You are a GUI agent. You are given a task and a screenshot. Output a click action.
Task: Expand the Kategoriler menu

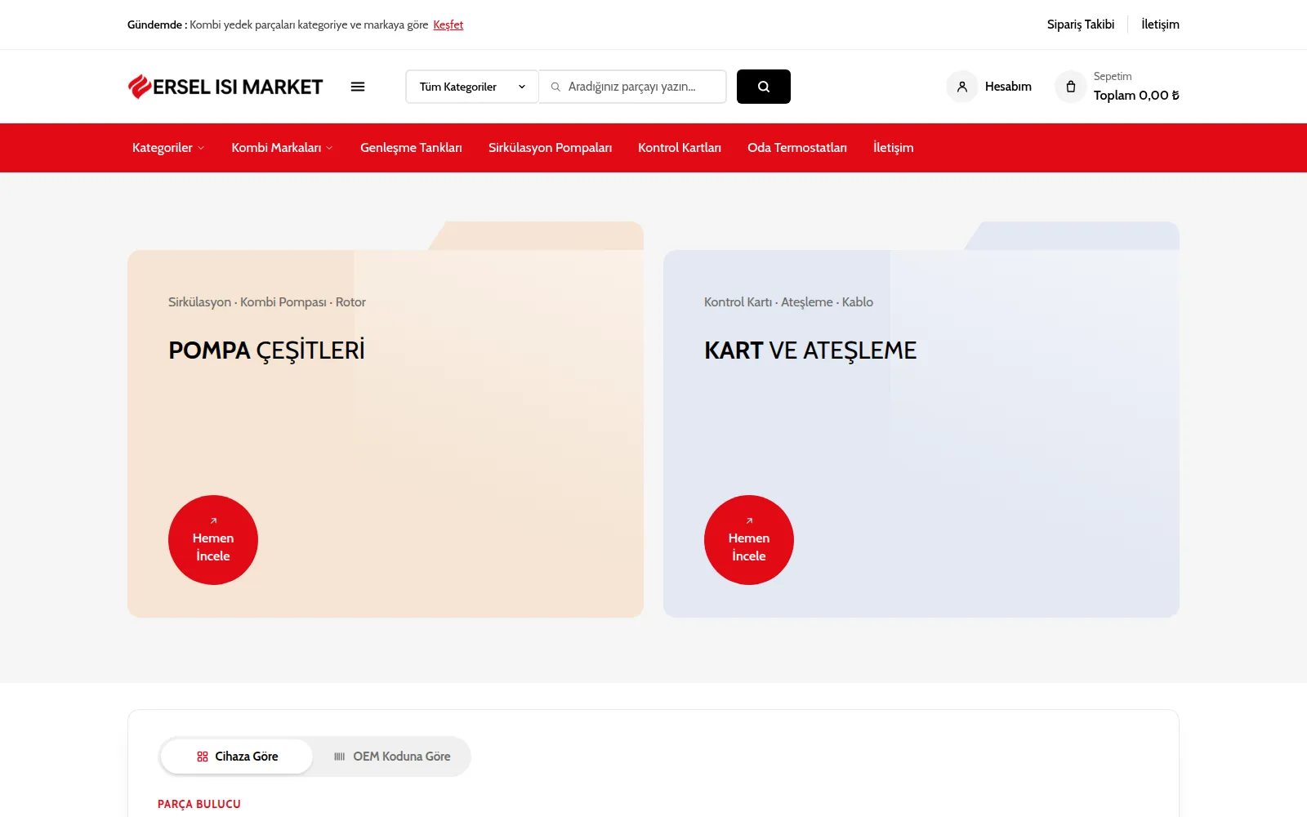(168, 148)
